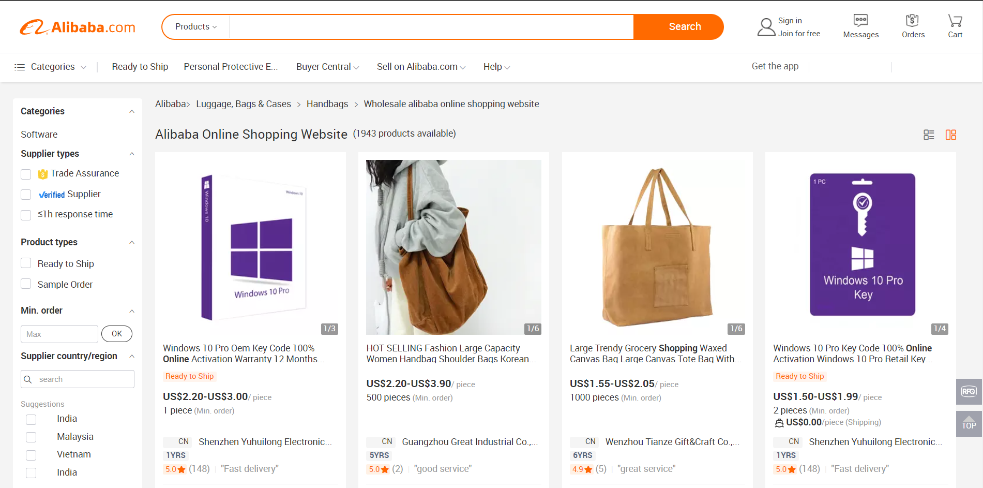Select the Vietnam country checkbox
983x488 pixels.
pyautogui.click(x=31, y=455)
